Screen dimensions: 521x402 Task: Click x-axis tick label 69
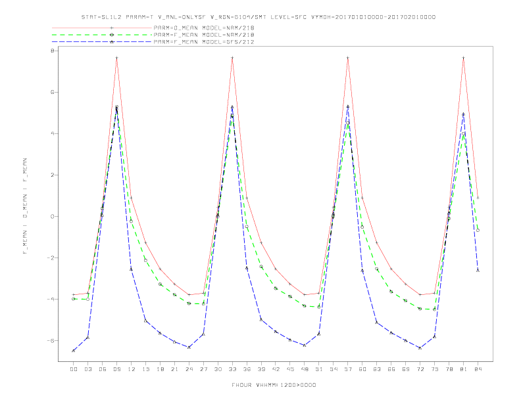click(406, 369)
